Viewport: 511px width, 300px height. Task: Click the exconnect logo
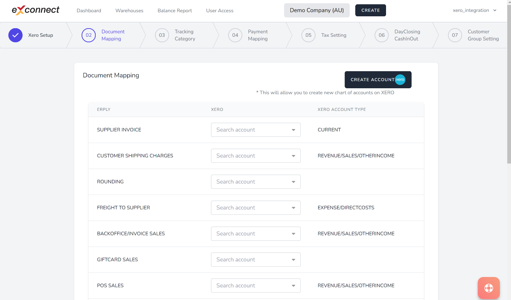coord(36,10)
